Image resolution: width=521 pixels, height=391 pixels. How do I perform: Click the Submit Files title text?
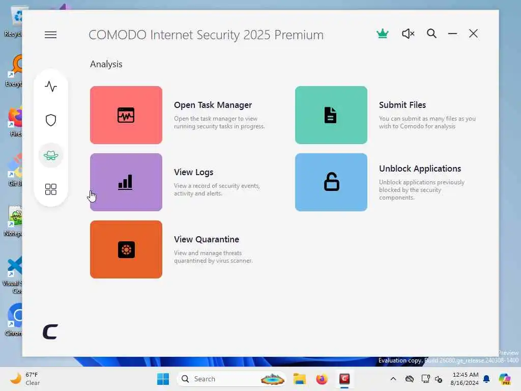402,105
